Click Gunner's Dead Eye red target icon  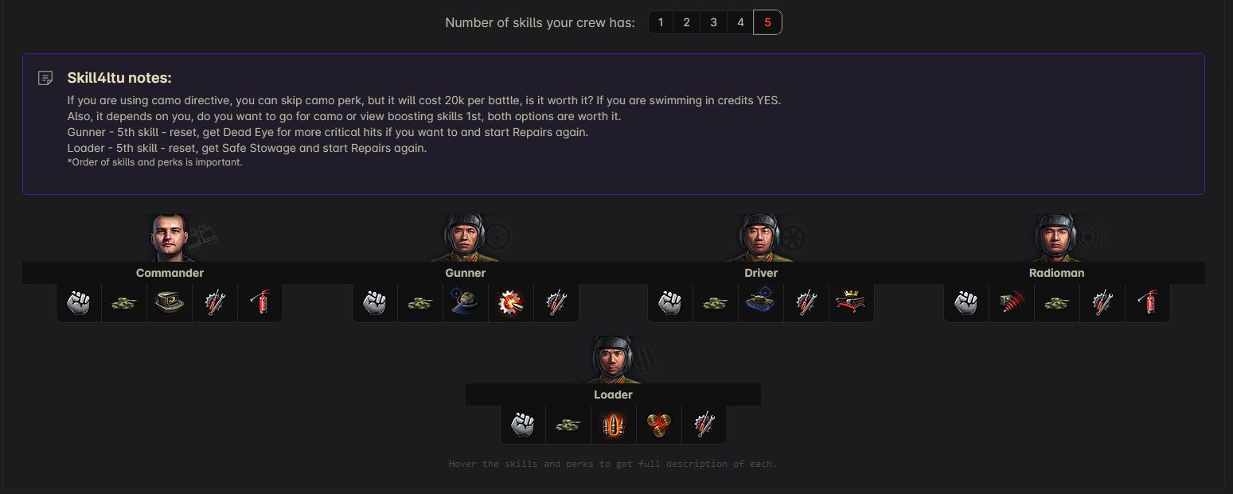(511, 302)
